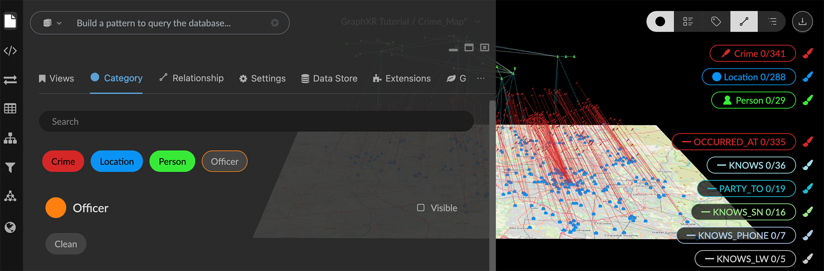Click the Clean button
This screenshot has width=824, height=271.
coord(66,244)
